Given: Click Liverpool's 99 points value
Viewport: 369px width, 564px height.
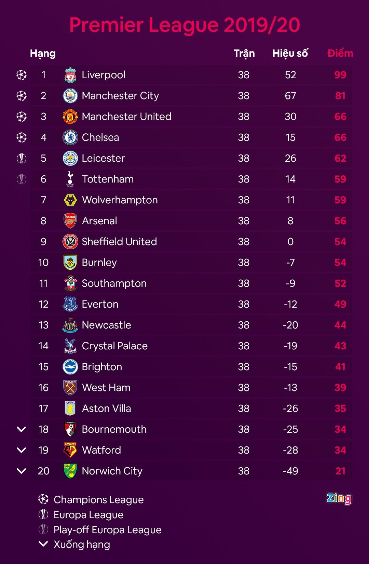Looking at the screenshot, I should click(340, 75).
